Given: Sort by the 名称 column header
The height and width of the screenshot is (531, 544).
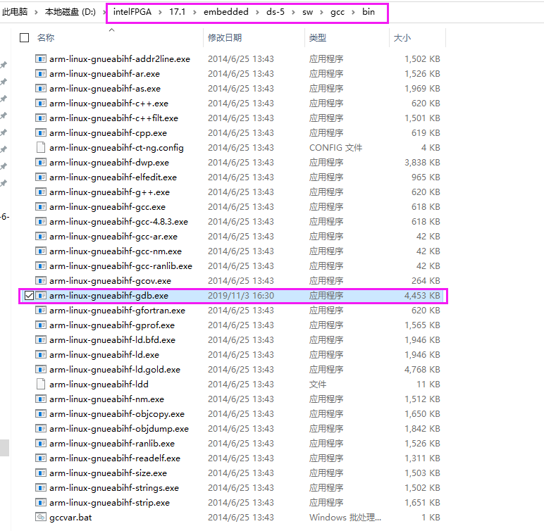Looking at the screenshot, I should tap(46, 38).
